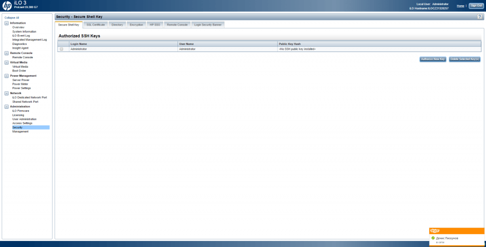Open the Encryption tab
Screen dimensions: 486x247
coord(136,25)
